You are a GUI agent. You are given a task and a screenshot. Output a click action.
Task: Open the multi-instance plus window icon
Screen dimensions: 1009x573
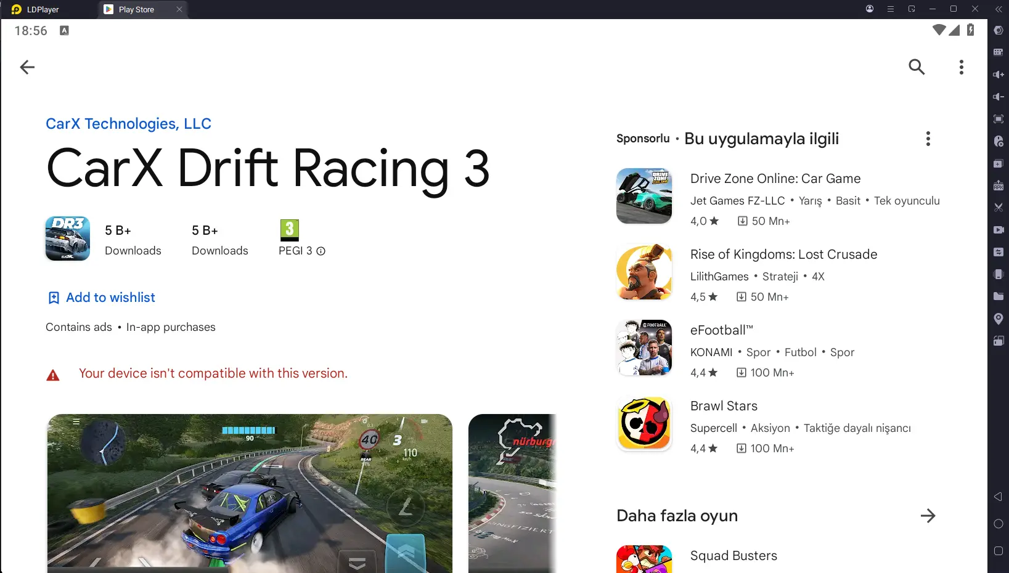[x=999, y=163]
